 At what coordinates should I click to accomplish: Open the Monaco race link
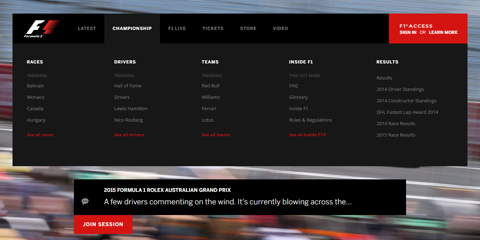pyautogui.click(x=36, y=97)
